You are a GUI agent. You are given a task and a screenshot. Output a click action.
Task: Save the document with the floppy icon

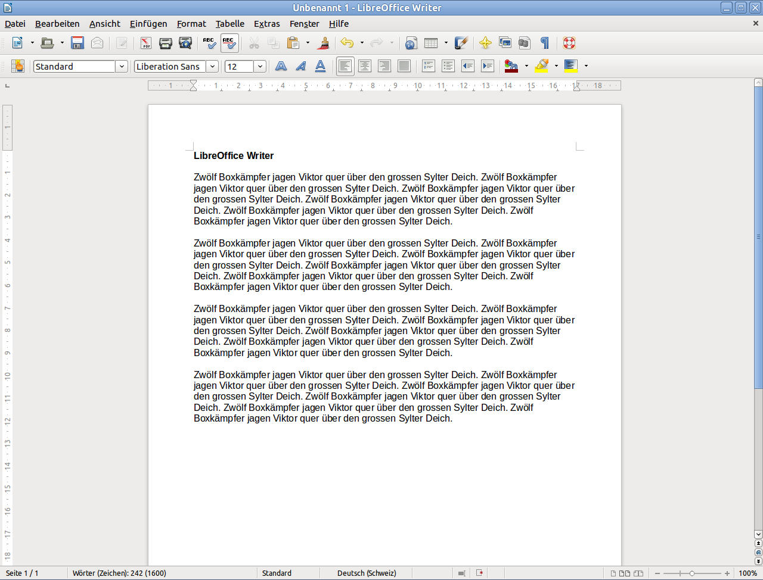[77, 43]
